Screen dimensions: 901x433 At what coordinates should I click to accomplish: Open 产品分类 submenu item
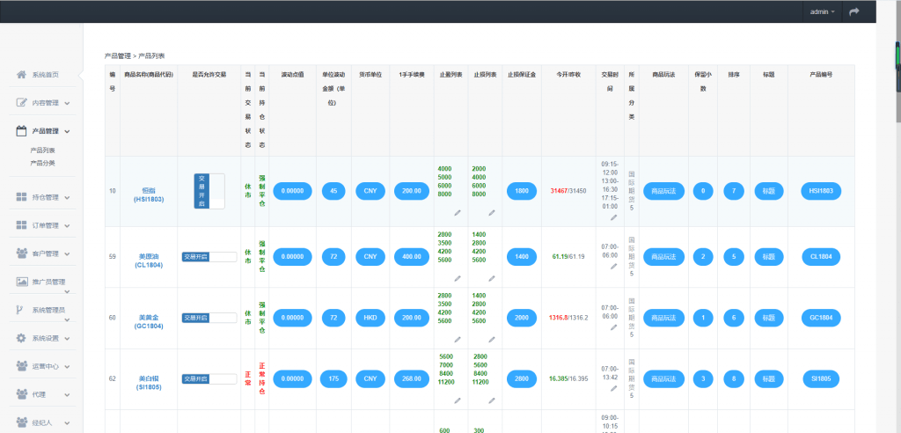(x=42, y=163)
